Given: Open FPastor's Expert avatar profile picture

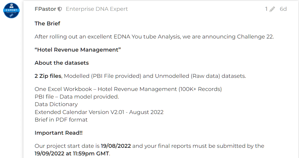Looking at the screenshot, I should [x=11, y=10].
